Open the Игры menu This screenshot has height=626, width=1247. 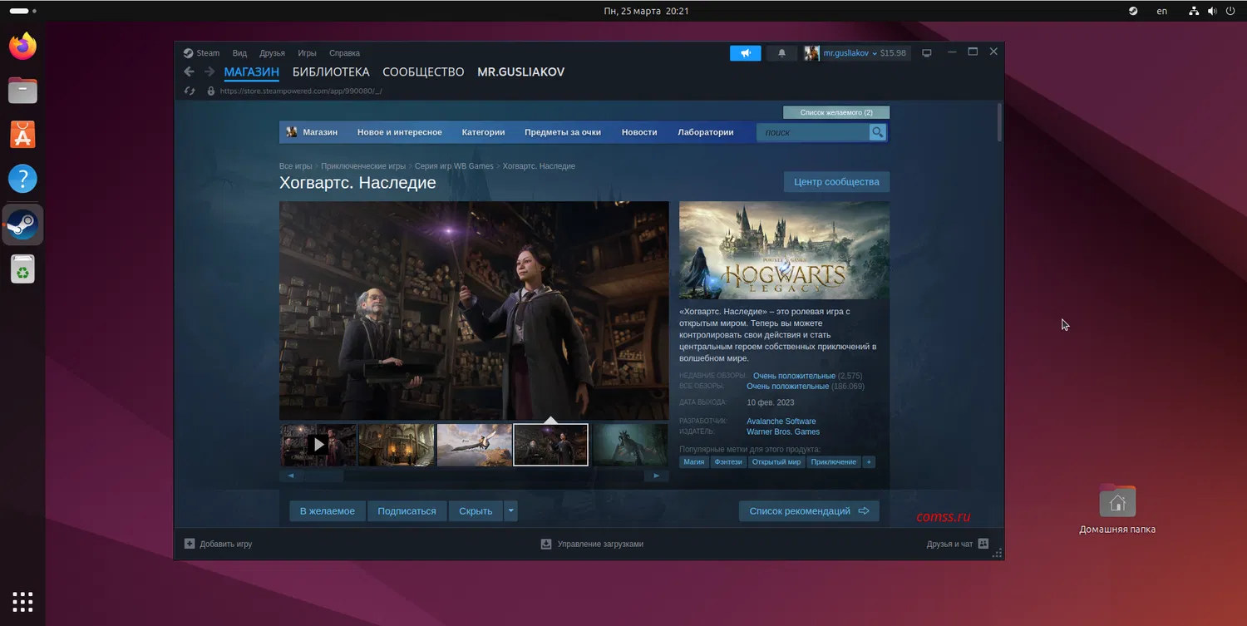click(x=307, y=53)
